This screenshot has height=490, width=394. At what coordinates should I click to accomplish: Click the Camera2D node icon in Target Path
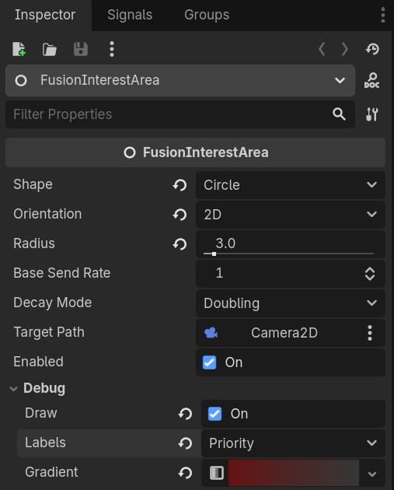[211, 333]
